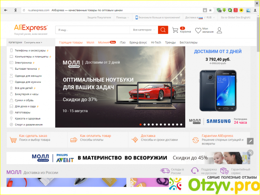Click the user account profile icon

[x=219, y=30]
